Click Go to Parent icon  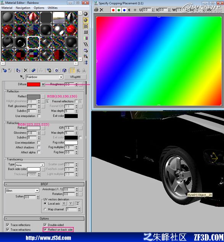[x=78, y=70]
